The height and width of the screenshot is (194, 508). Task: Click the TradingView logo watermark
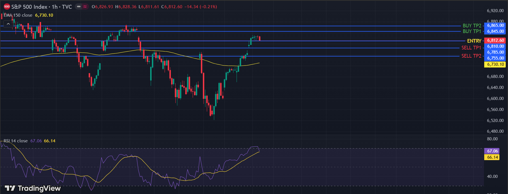point(33,188)
